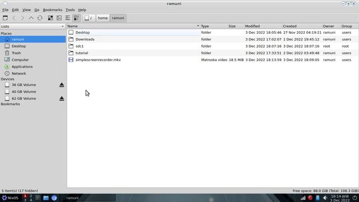This screenshot has width=359, height=202.
Task: Toggle detailed list view
Action: tap(76, 18)
